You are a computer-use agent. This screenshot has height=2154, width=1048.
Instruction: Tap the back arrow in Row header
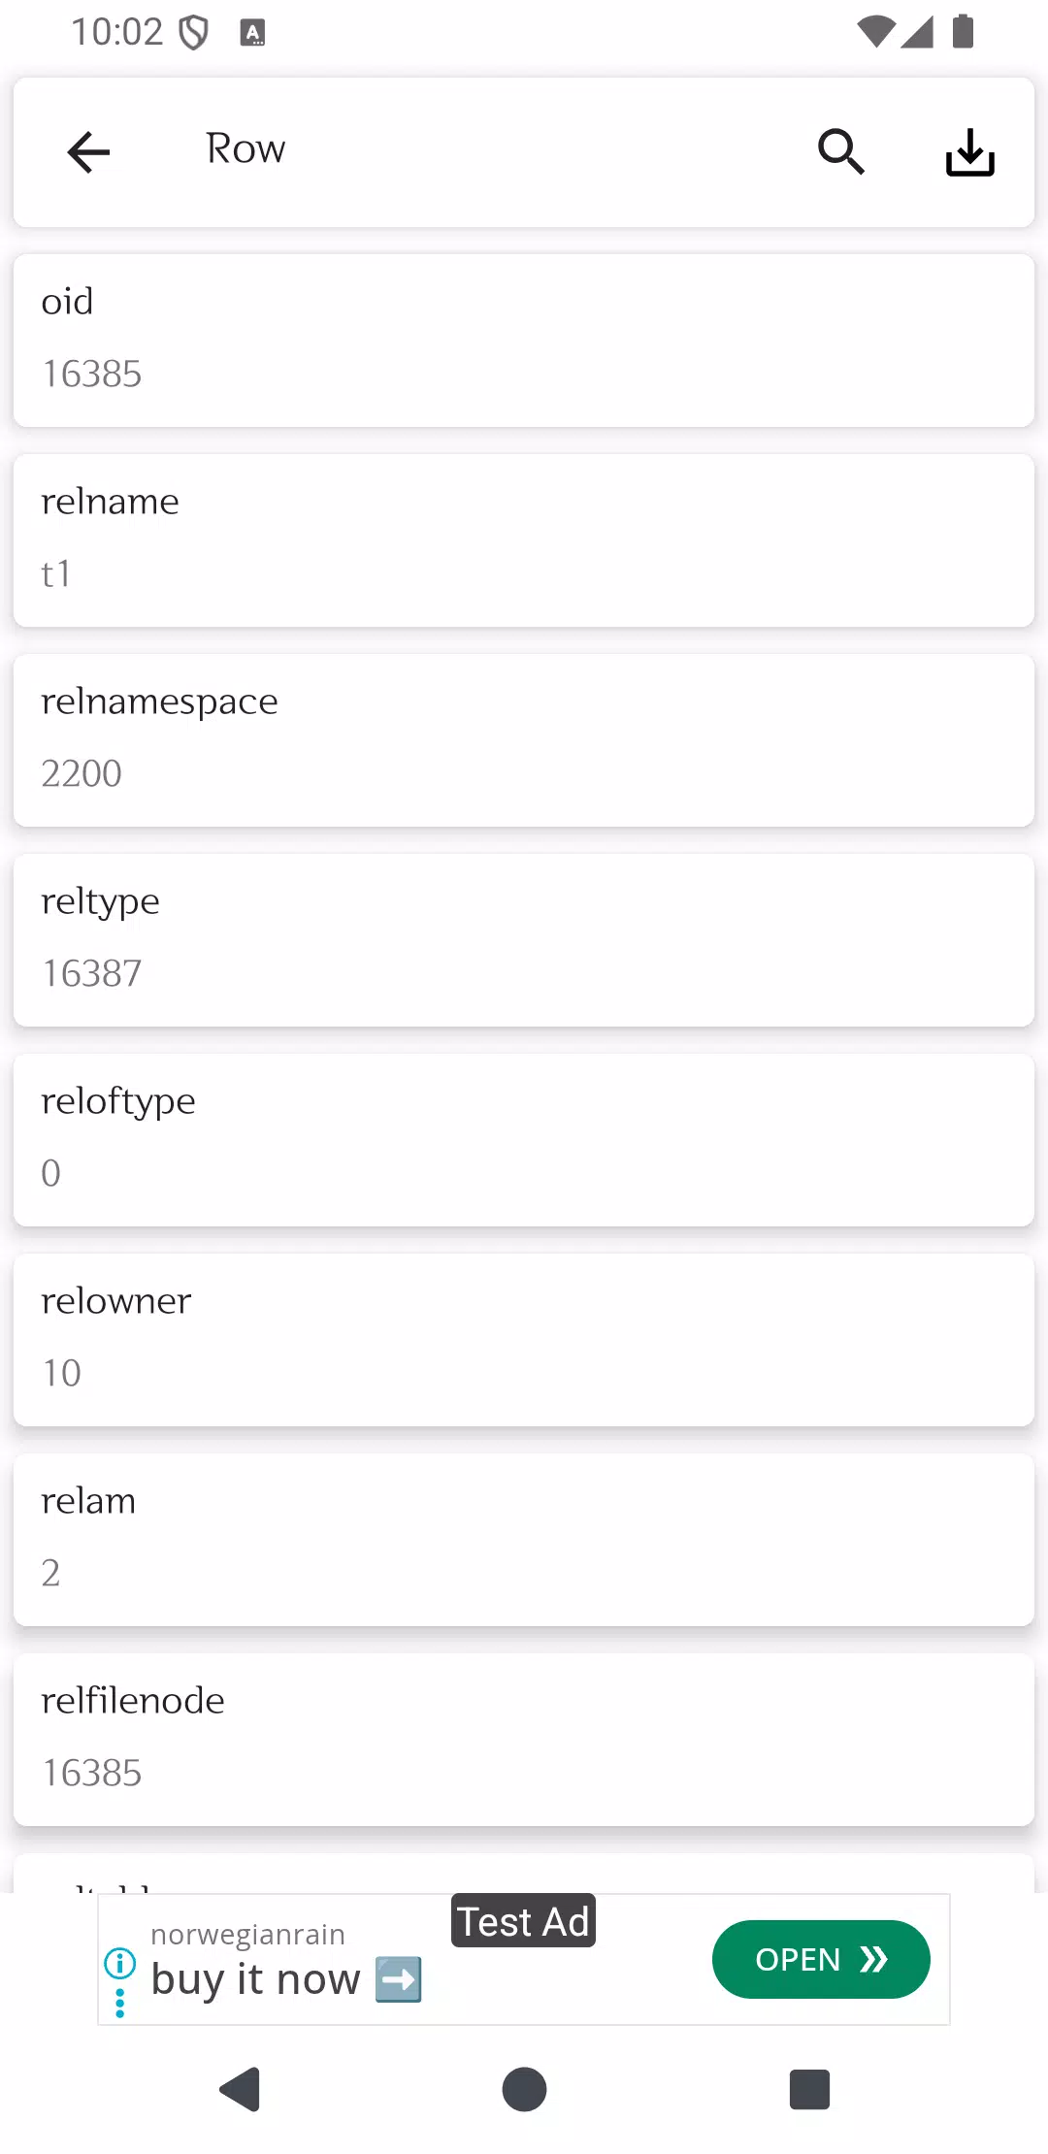(88, 152)
